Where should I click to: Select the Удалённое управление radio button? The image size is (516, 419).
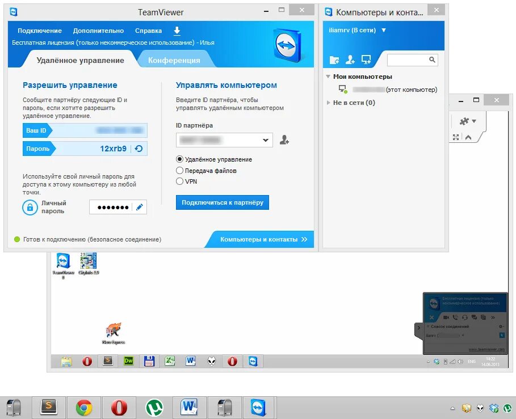click(x=179, y=159)
